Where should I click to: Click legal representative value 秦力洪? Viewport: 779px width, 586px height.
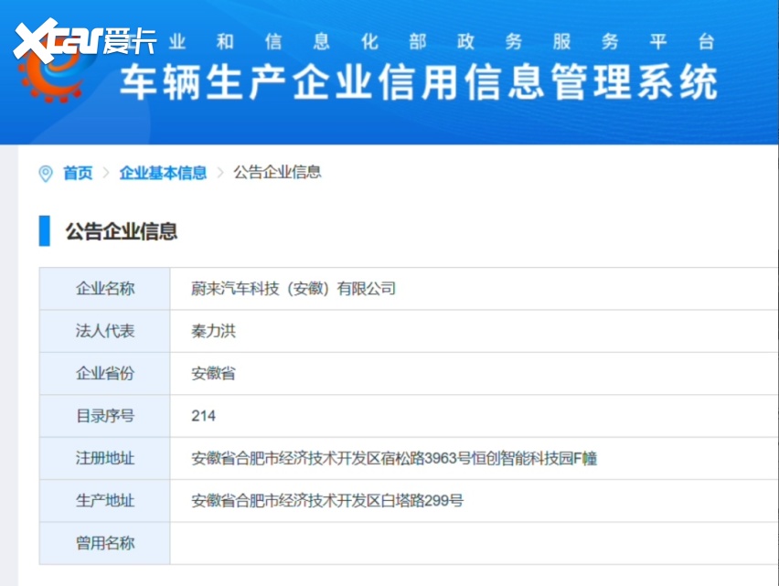coord(213,331)
